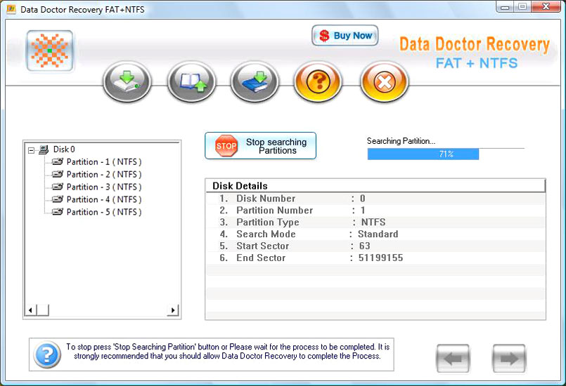Click the next arrow navigation button

(509, 358)
